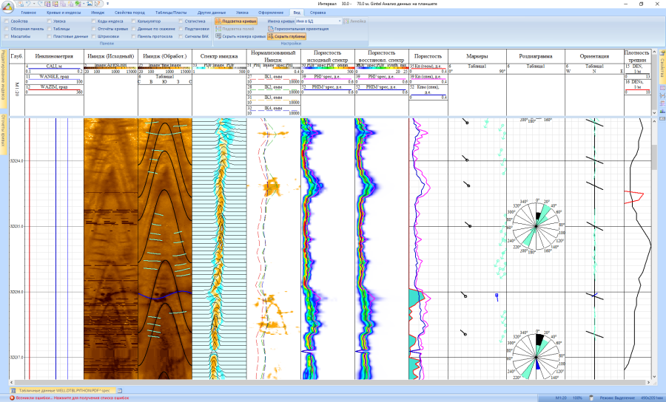Viewport: 666px width, 402px height.
Task: Click the Инклинометрия track header
Action: coord(54,56)
